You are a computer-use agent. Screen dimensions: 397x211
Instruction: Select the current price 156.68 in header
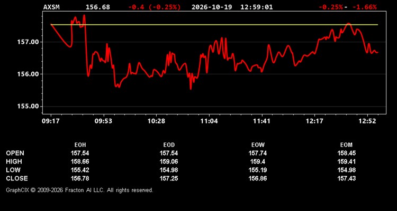pyautogui.click(x=98, y=7)
